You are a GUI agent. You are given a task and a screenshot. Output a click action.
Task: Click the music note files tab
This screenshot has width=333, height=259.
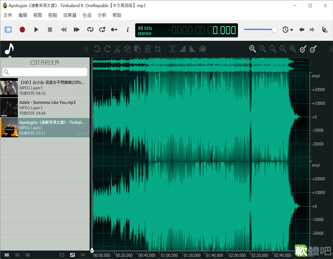point(9,49)
